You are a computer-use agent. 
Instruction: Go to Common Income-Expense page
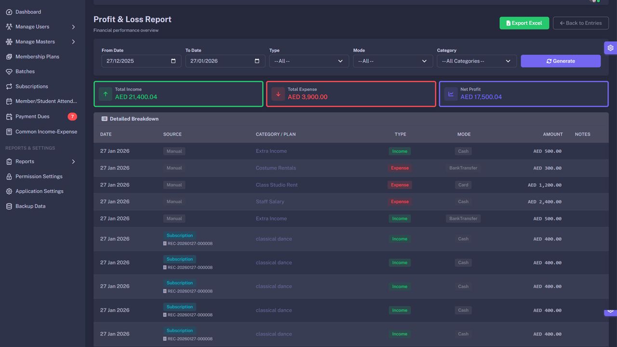[x=46, y=132]
